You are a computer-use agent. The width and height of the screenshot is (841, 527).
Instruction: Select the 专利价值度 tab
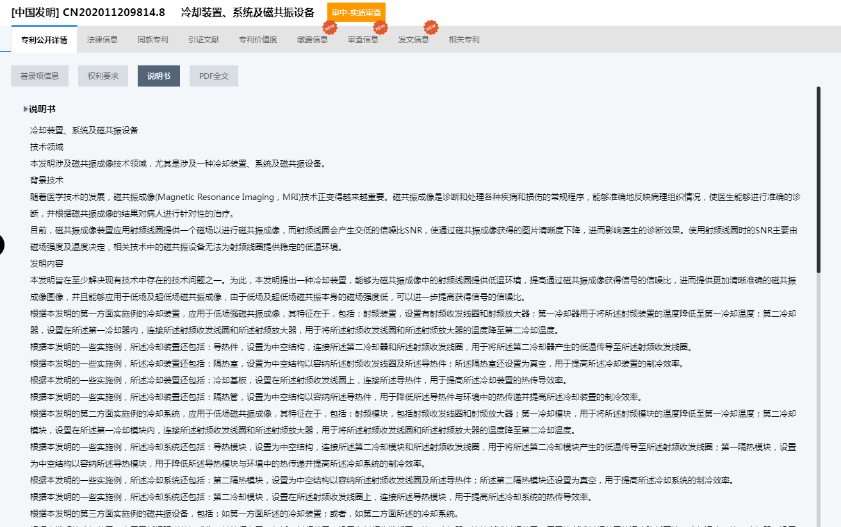(258, 40)
